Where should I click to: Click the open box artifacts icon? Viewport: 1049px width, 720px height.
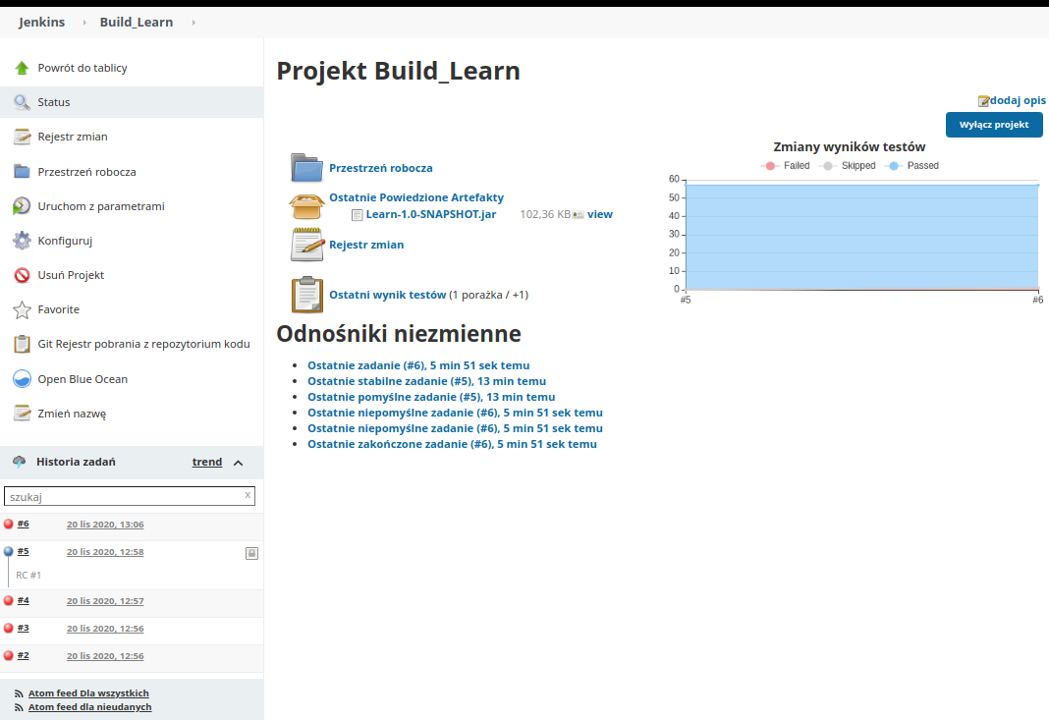point(307,206)
